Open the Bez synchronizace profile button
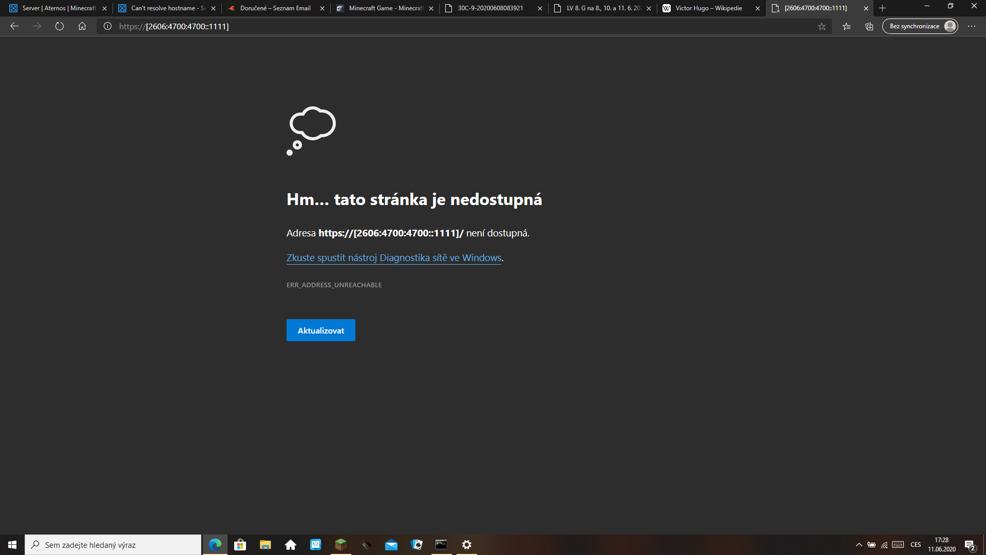Viewport: 986px width, 555px height. coord(920,26)
